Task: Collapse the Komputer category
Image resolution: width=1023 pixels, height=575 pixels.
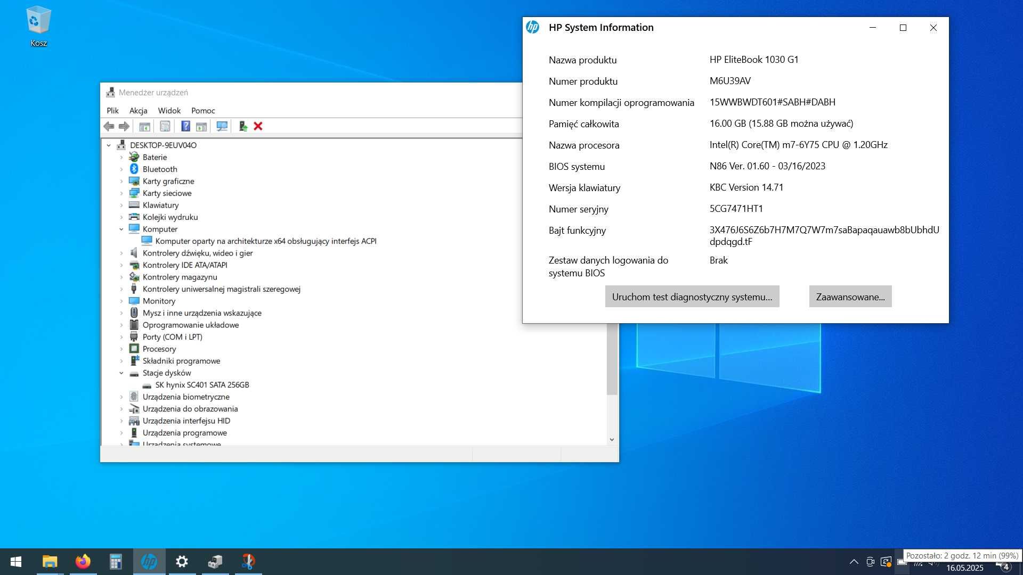Action: (121, 229)
